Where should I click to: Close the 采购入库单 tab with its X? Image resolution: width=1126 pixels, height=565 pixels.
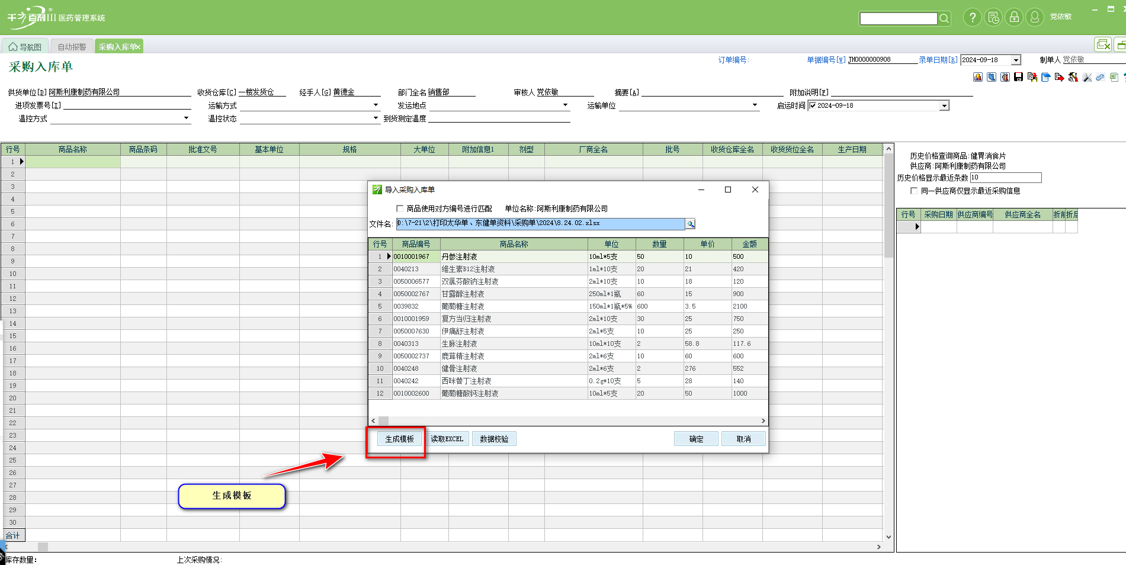pos(137,47)
